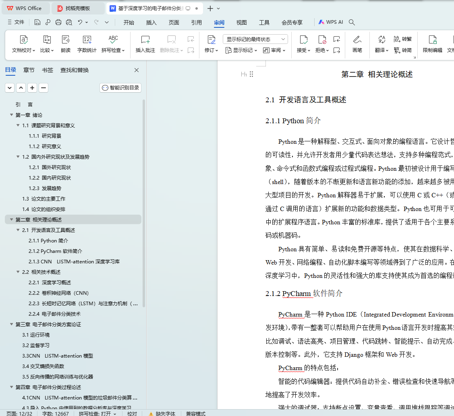Screen dimensions: 454x416
Task: Convert text with 简转繁
Action: 402,39
